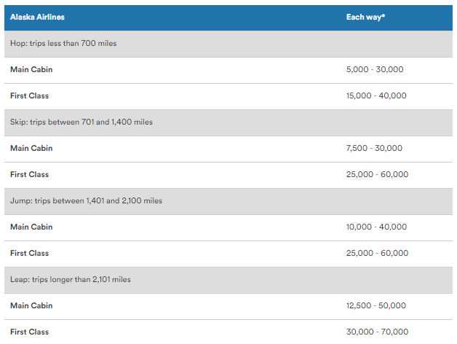
Task: Click the "30,000 - 70,000" miles value
Action: click(x=377, y=332)
